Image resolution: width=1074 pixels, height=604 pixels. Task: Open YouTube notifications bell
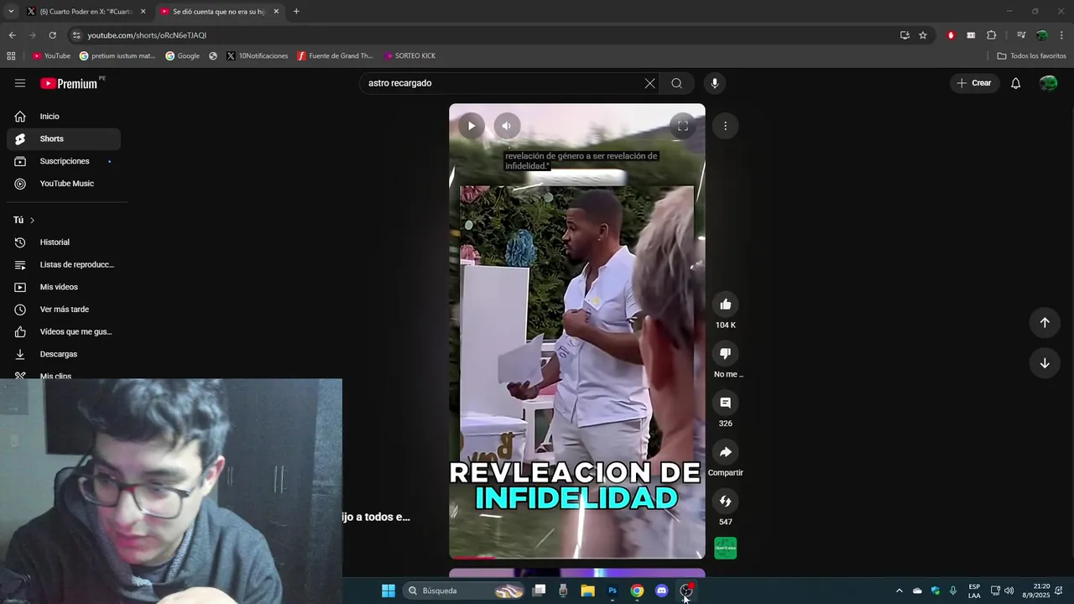[x=1015, y=83]
